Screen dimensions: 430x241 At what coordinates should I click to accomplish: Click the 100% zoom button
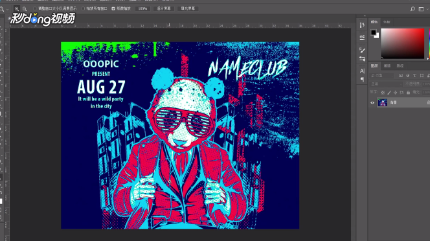(142, 8)
